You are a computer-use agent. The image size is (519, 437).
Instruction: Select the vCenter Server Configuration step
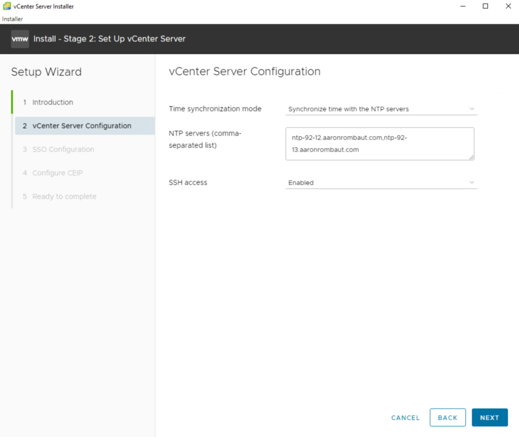coord(82,126)
